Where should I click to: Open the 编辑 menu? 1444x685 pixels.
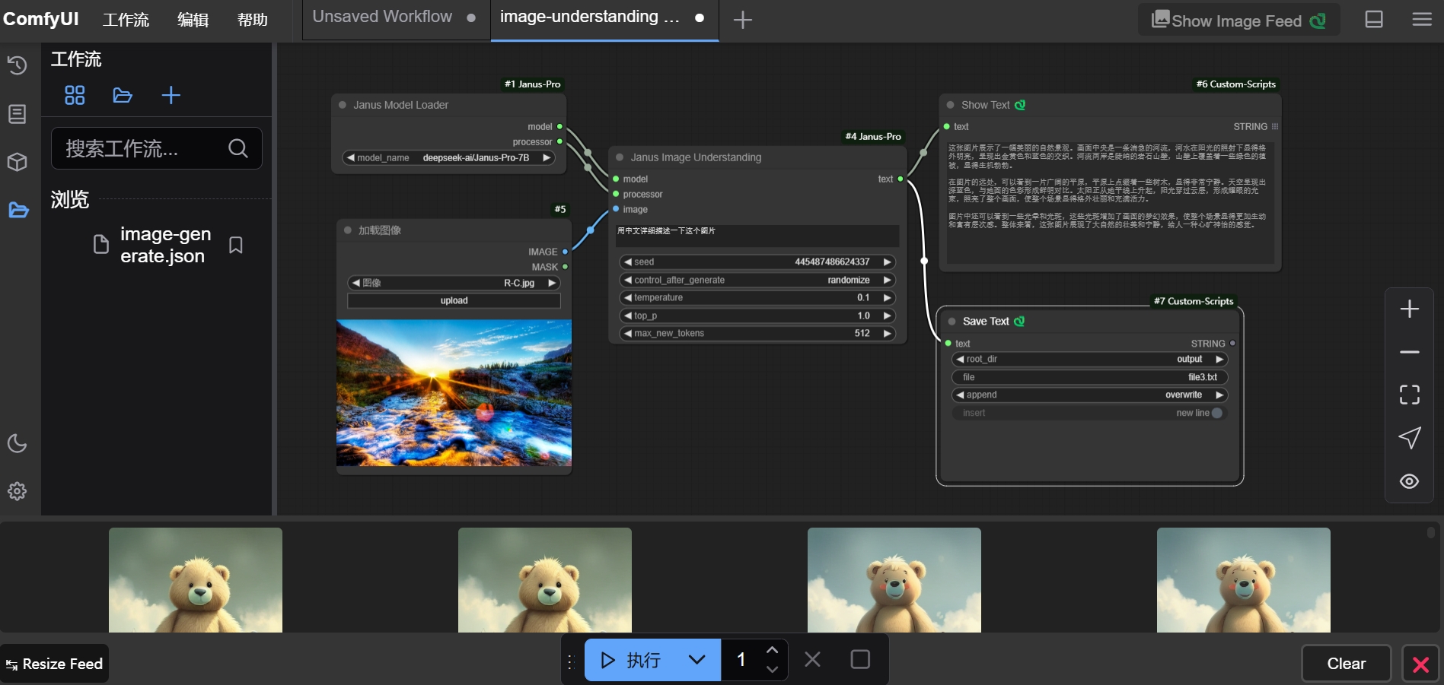tap(193, 20)
